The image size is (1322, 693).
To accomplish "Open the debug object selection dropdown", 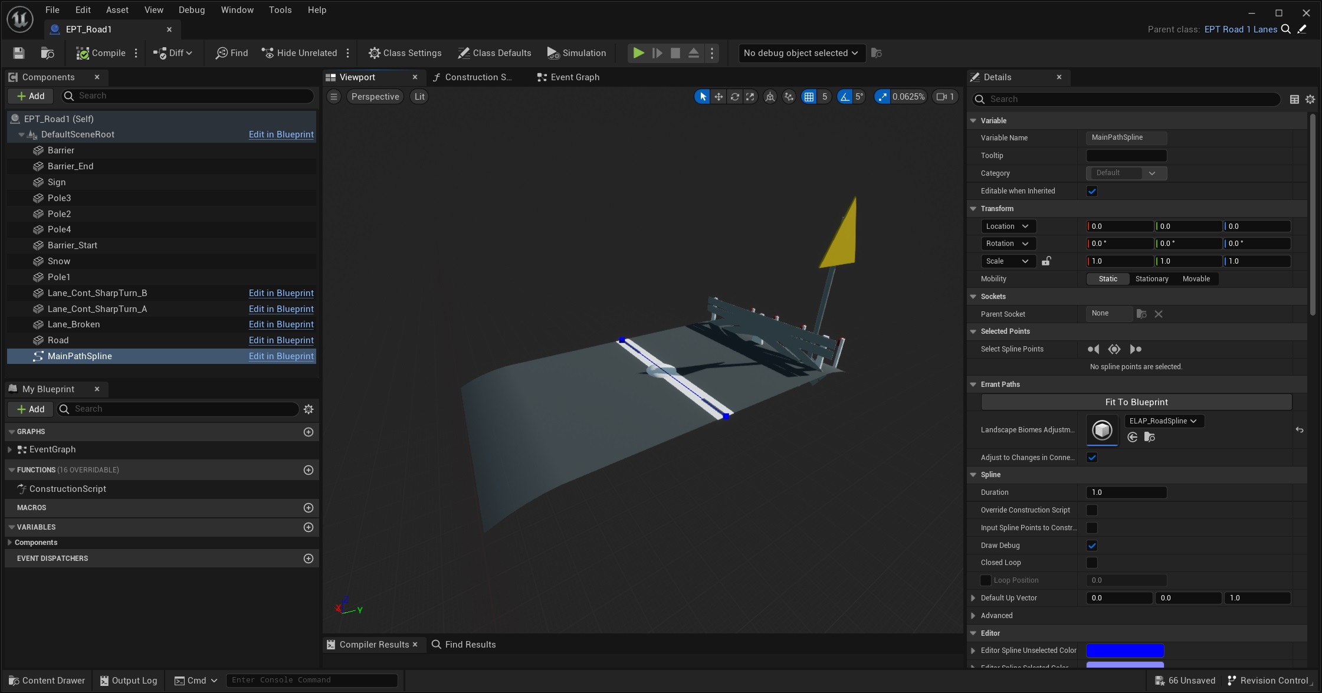I will click(x=802, y=53).
